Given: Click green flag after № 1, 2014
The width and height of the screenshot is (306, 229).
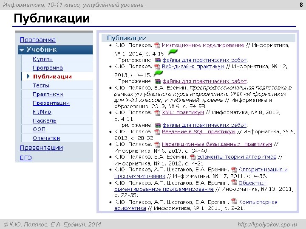Looking at the screenshot, I should (173, 52).
